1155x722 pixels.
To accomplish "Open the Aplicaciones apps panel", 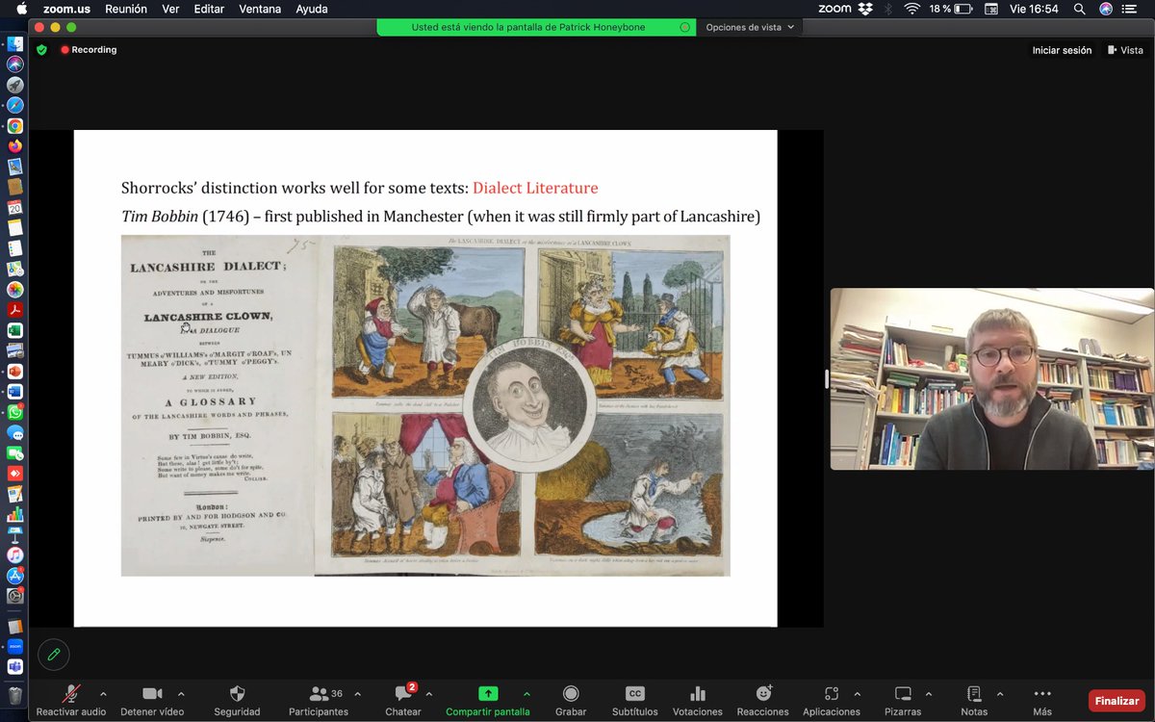I will [832, 701].
